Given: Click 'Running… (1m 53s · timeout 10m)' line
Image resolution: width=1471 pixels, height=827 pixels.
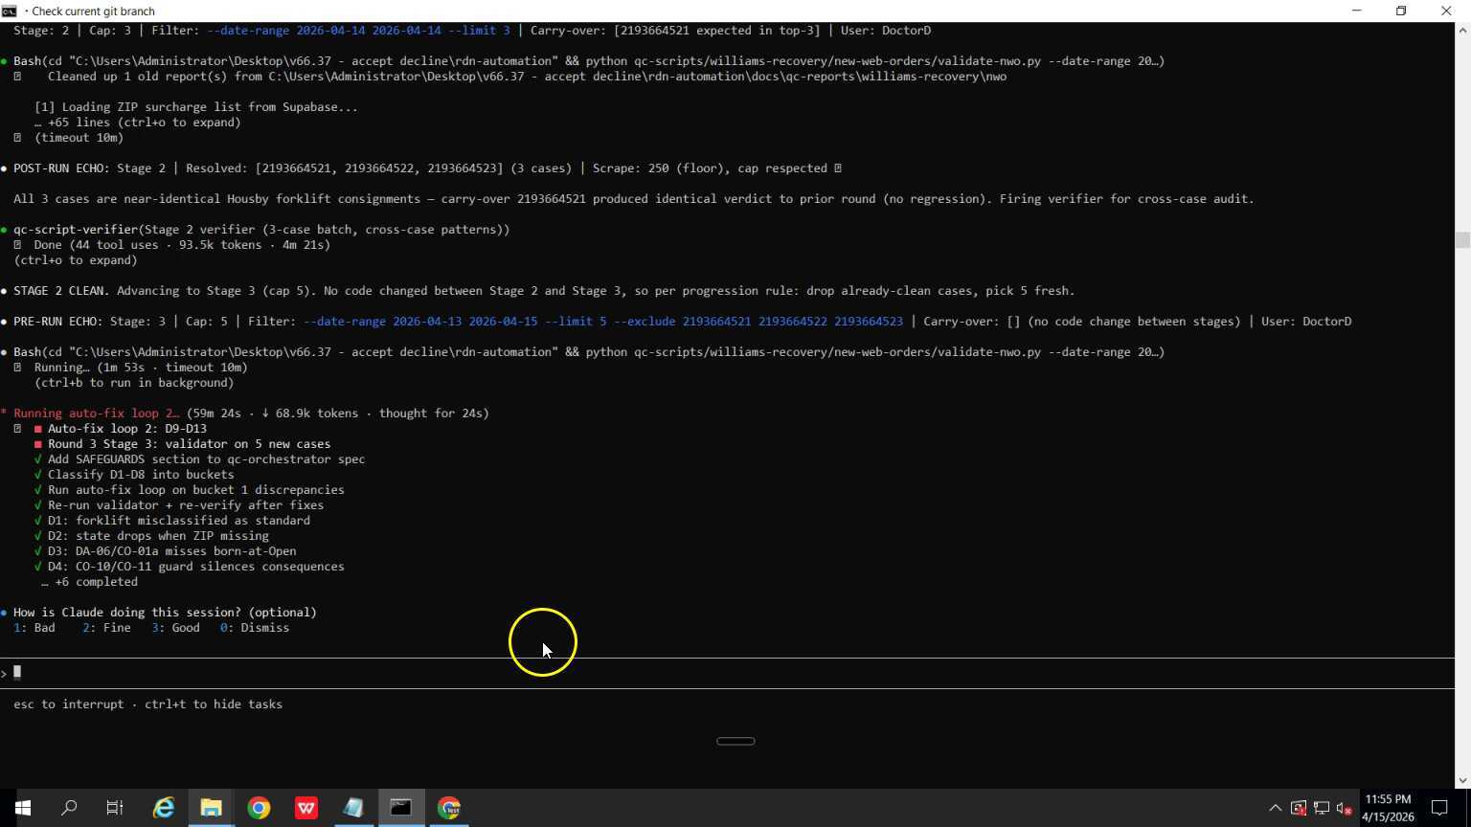Looking at the screenshot, I should 141,368.
